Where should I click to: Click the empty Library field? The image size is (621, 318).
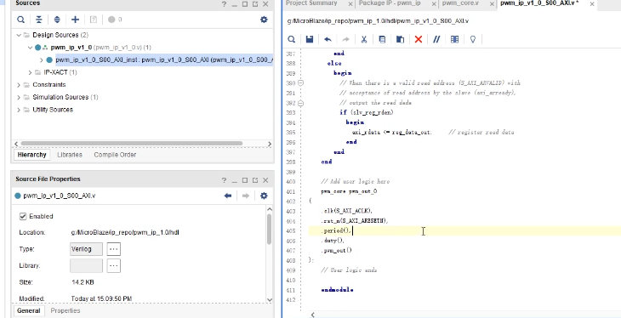(x=86, y=266)
